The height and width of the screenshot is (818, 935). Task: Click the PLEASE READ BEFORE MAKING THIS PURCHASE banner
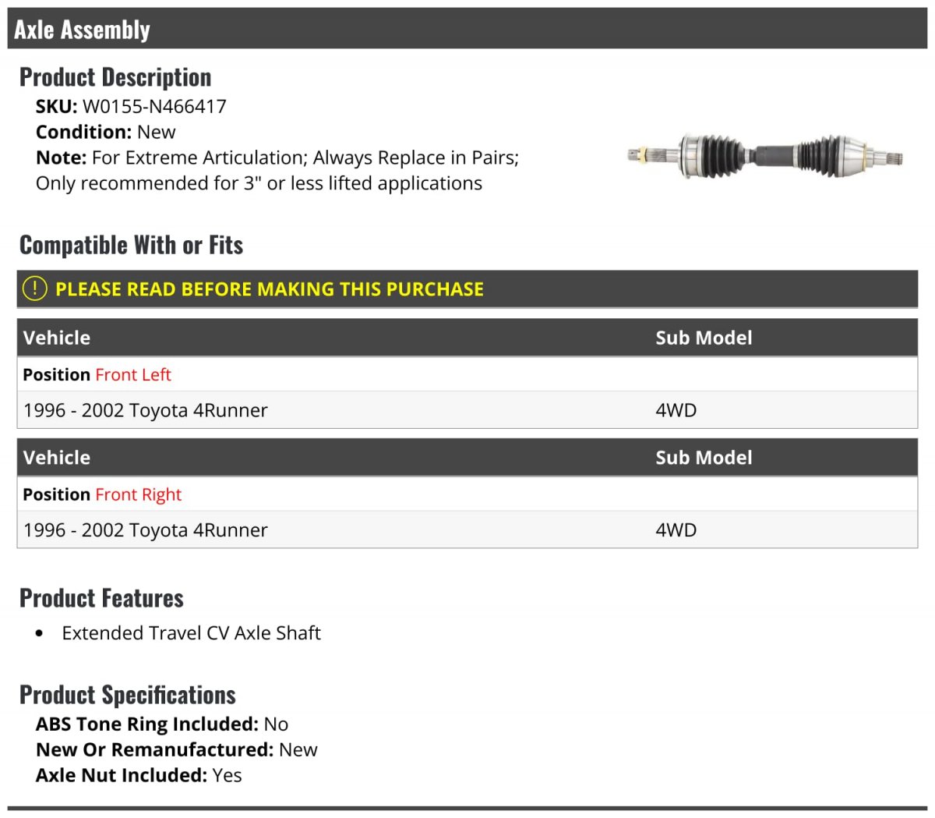click(467, 289)
